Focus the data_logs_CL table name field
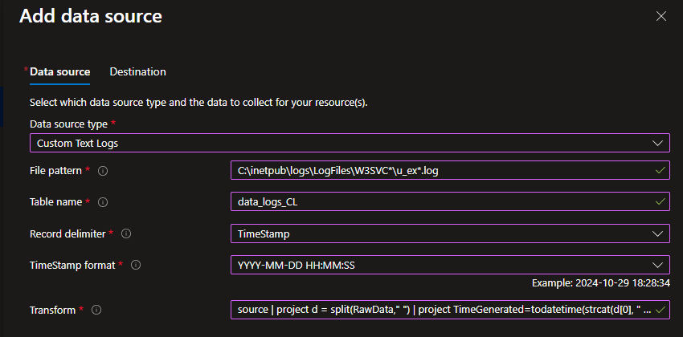 (451, 202)
